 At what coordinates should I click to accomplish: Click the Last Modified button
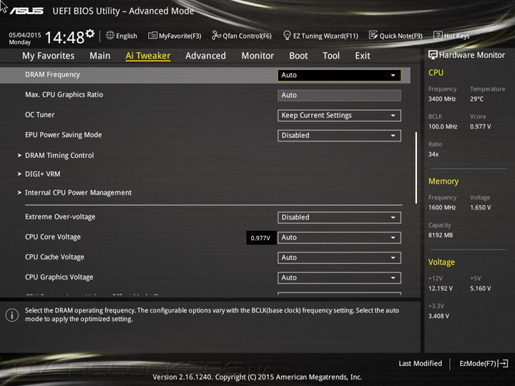point(420,363)
